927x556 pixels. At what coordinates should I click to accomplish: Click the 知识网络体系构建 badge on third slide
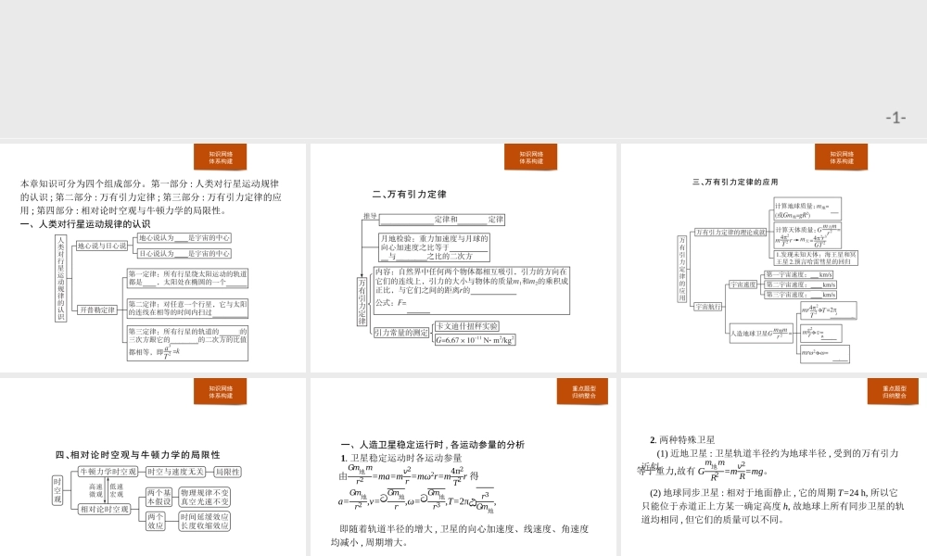[x=843, y=157]
